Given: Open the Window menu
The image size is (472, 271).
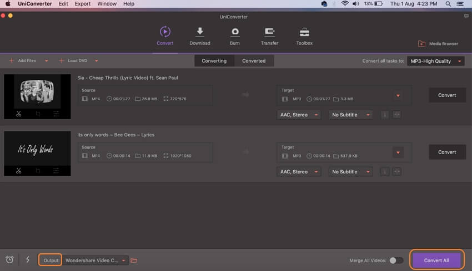Looking at the screenshot, I should 107,4.
